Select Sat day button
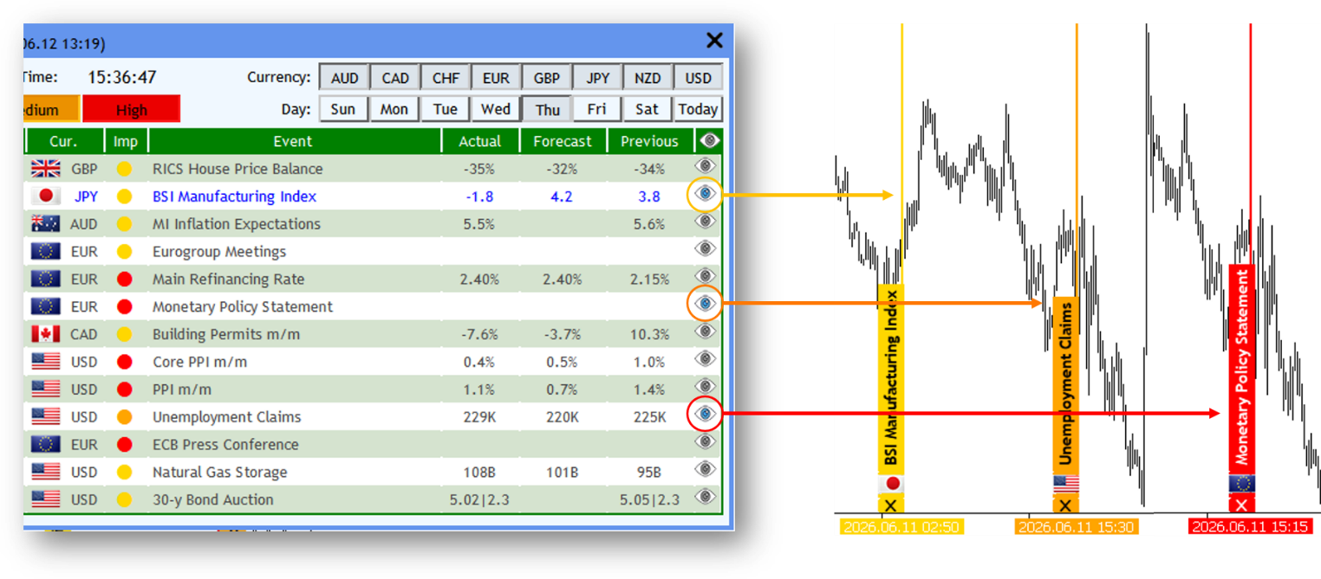1321x579 pixels. pyautogui.click(x=647, y=109)
